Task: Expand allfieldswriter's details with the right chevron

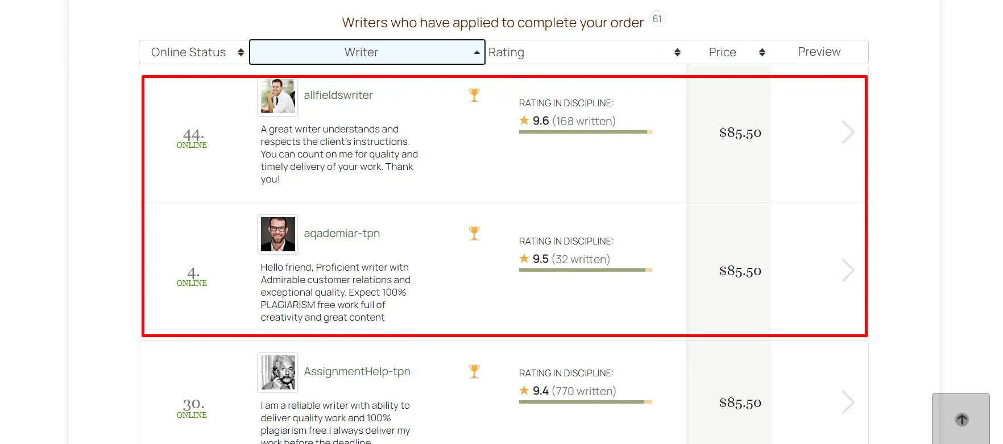Action: coord(848,132)
